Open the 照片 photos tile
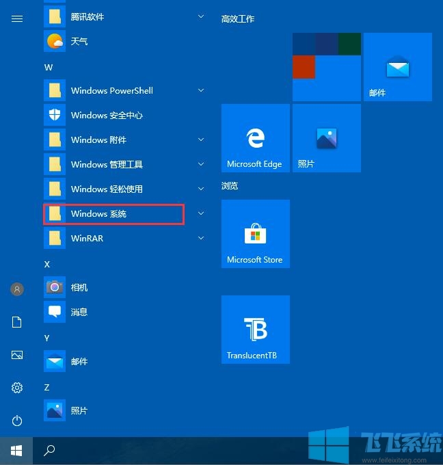Viewport: 443px width, 465px height. [x=326, y=138]
